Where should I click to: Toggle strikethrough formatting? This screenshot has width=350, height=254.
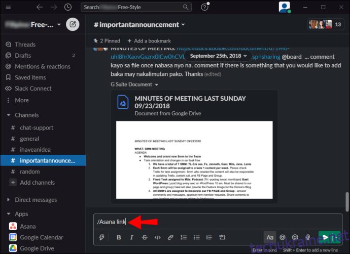tap(145, 237)
